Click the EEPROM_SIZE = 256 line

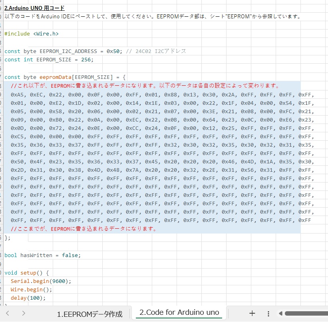(48, 59)
